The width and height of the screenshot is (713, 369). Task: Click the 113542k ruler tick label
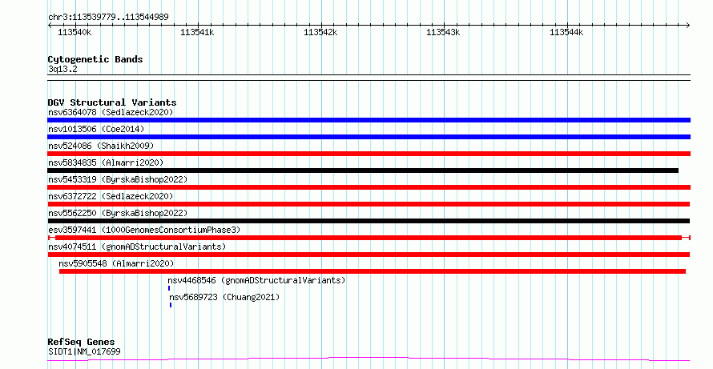point(320,33)
